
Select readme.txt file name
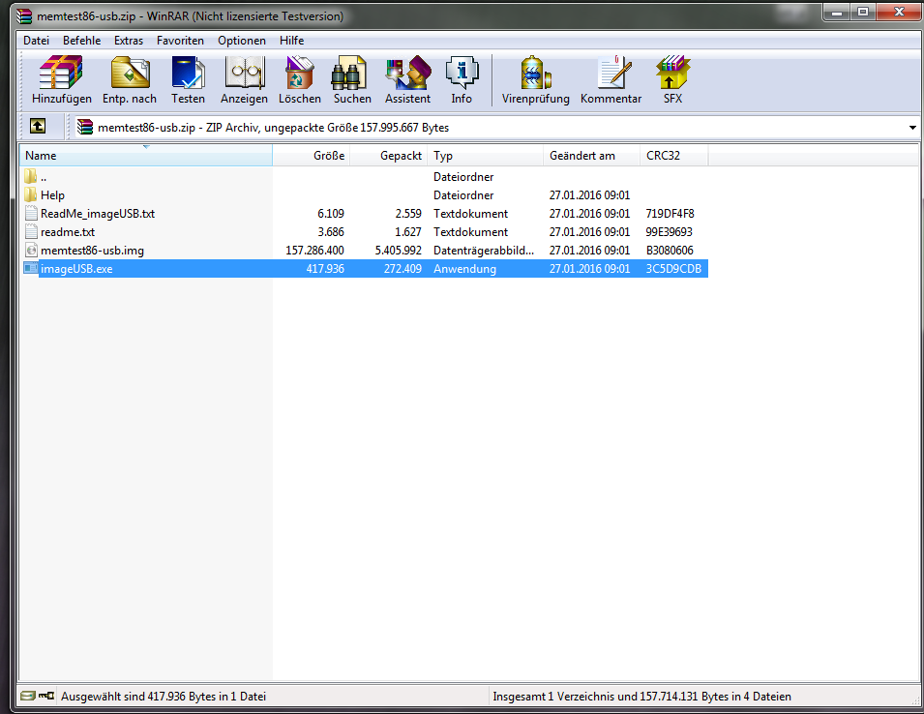tap(68, 231)
